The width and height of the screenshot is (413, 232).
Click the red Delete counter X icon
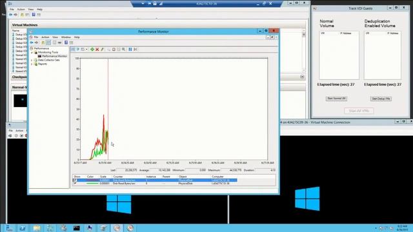pos(97,50)
